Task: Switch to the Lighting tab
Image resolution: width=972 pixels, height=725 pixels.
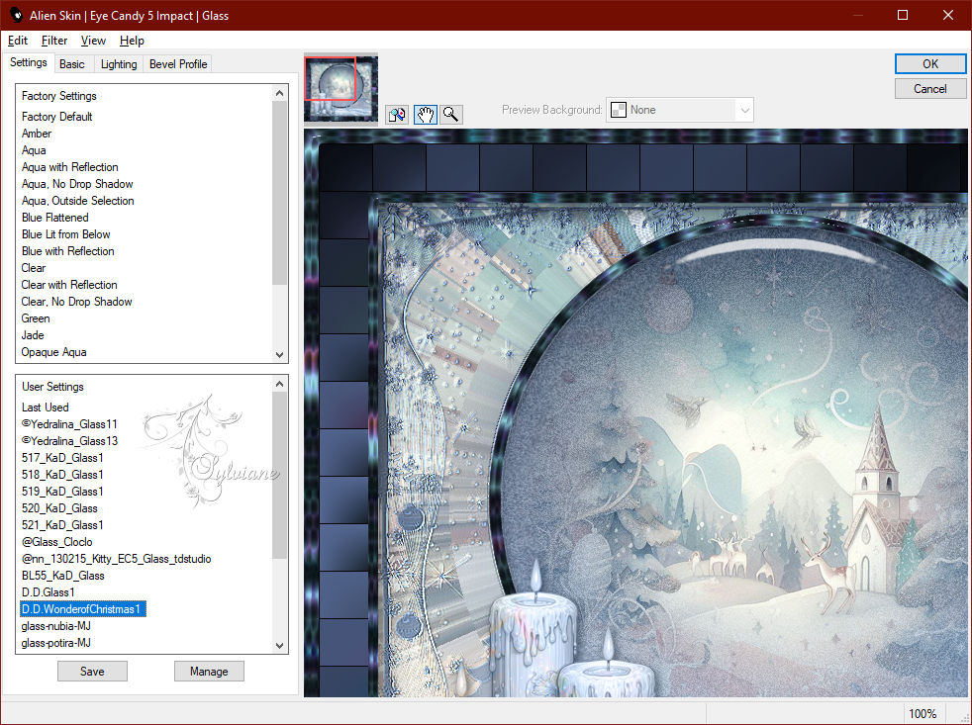Action: click(x=119, y=64)
